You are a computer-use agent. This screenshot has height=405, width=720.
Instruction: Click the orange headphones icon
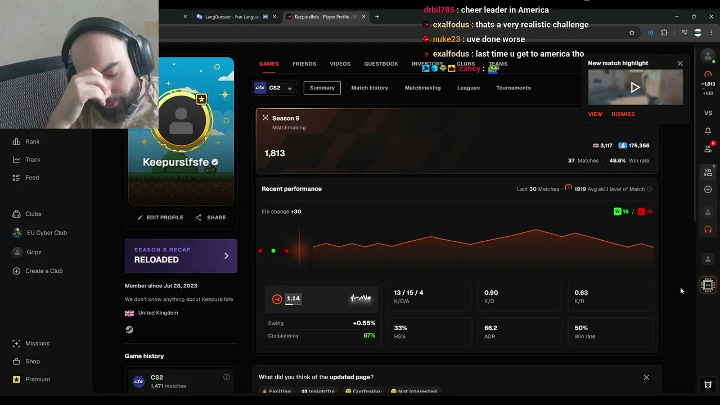[708, 229]
